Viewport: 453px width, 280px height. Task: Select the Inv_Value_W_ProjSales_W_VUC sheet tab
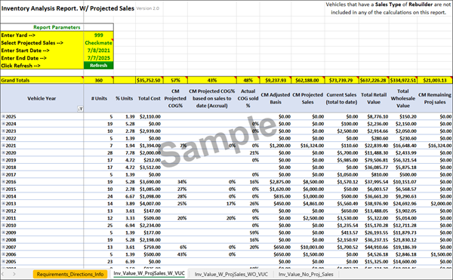pos(149,273)
